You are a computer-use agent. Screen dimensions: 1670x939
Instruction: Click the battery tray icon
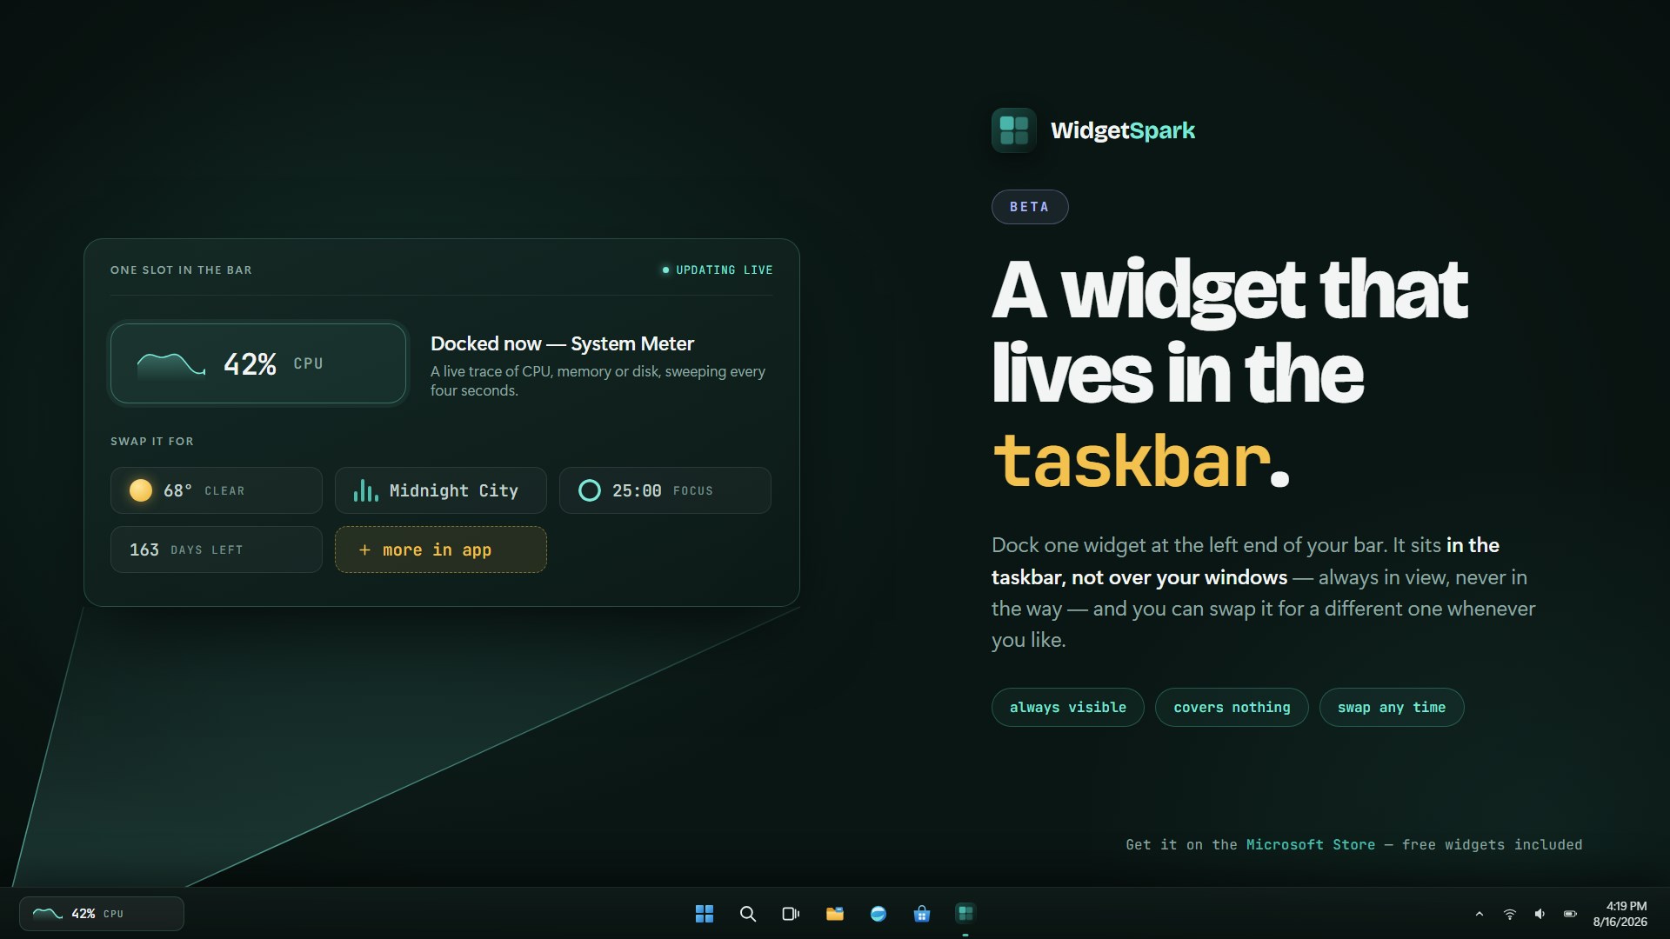[x=1570, y=914]
